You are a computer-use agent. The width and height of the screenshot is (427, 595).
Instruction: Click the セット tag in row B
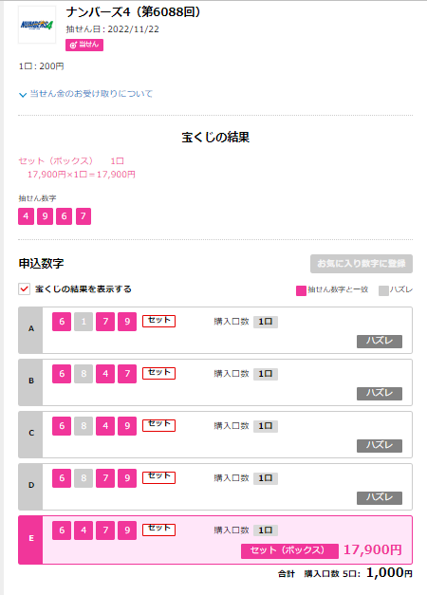158,373
